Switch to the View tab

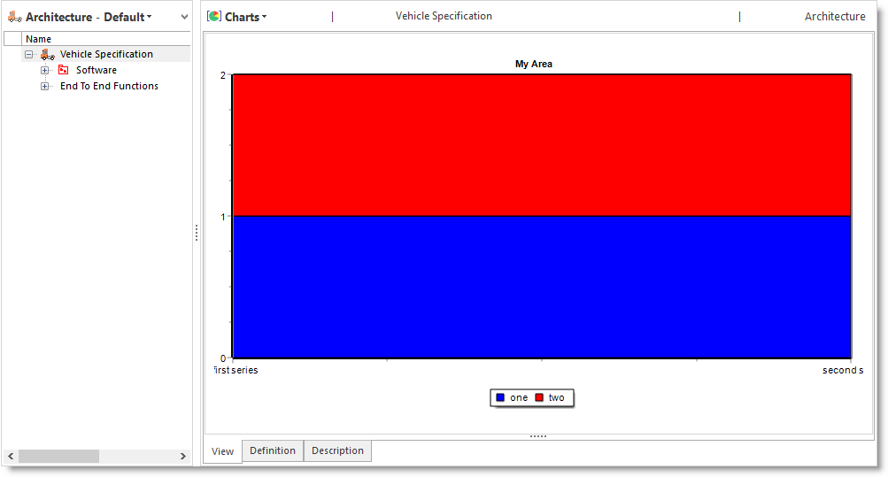pyautogui.click(x=222, y=451)
